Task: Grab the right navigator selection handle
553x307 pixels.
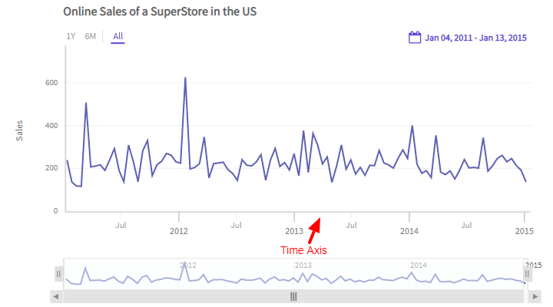Action: 527,274
